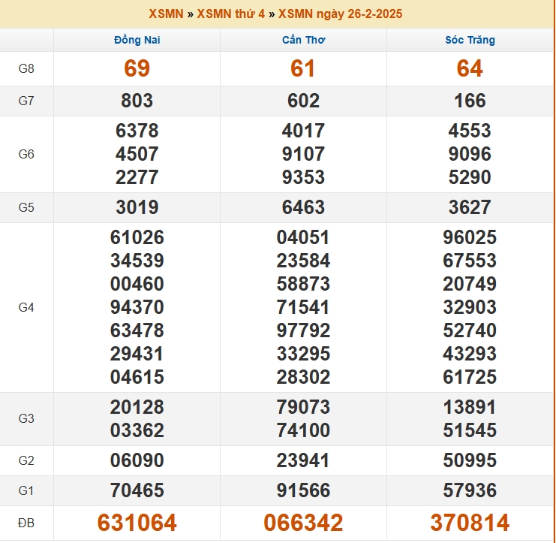The image size is (556, 543).
Task: Select the G7 prize row label
Action: point(26,101)
